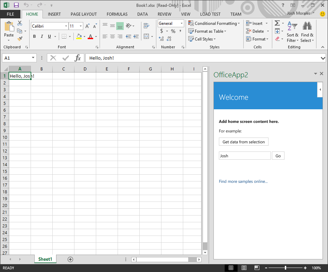Toggle bold formatting
Screen dimensions: 328x272
[34, 36]
